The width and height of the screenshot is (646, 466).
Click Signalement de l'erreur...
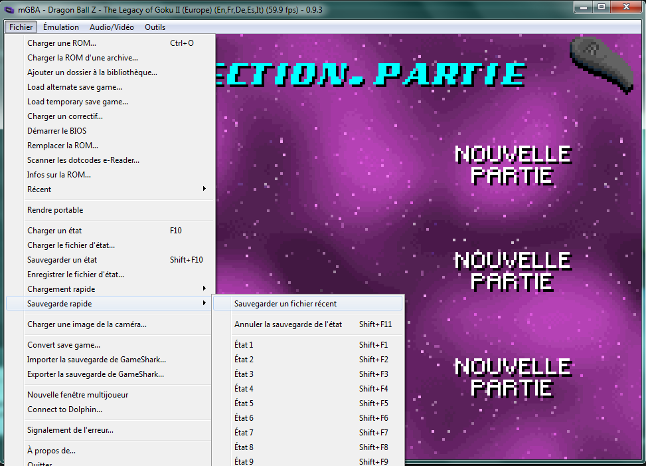[110, 430]
